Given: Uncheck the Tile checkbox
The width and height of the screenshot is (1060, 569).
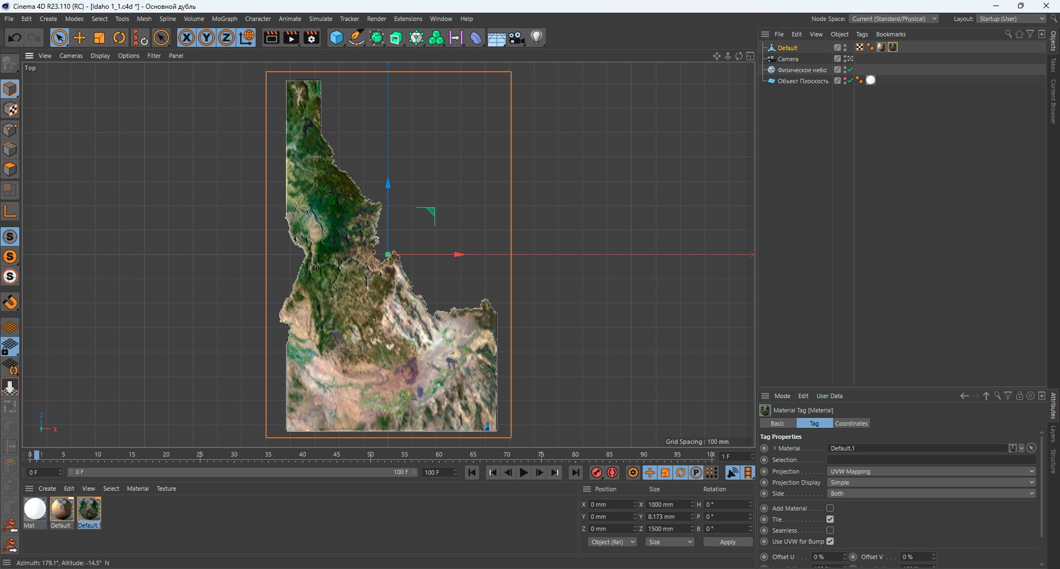Looking at the screenshot, I should [830, 519].
